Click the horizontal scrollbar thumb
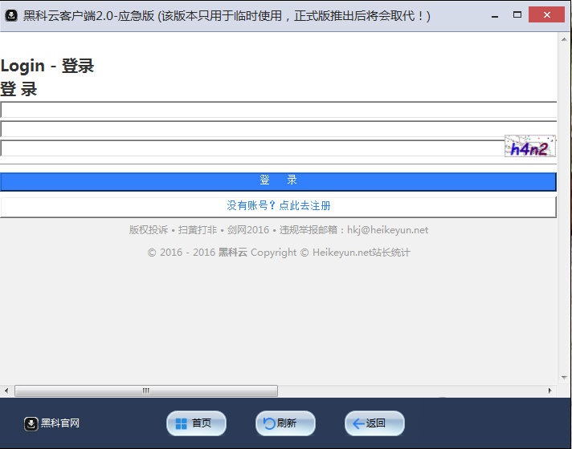The height and width of the screenshot is (449, 572). (145, 391)
